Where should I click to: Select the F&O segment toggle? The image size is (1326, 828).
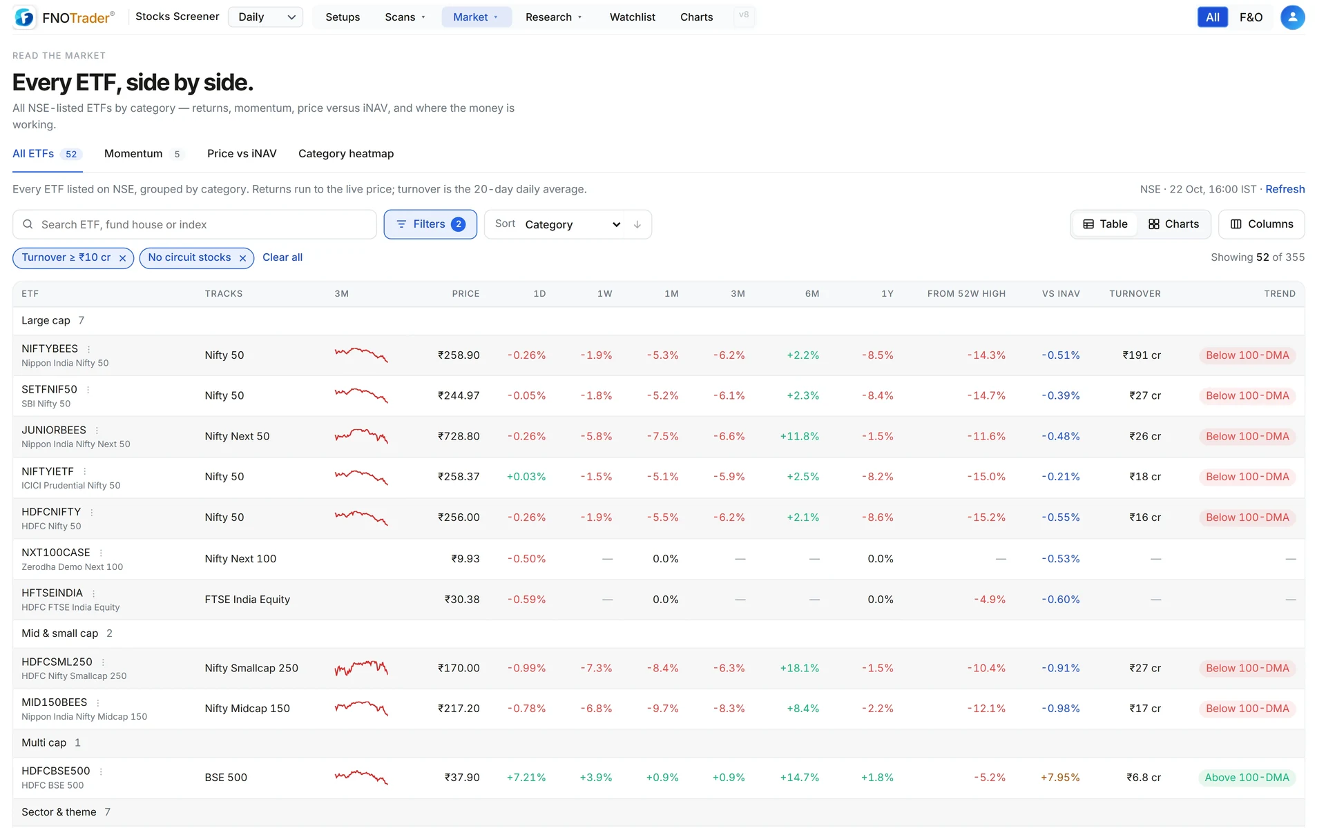[x=1251, y=17]
